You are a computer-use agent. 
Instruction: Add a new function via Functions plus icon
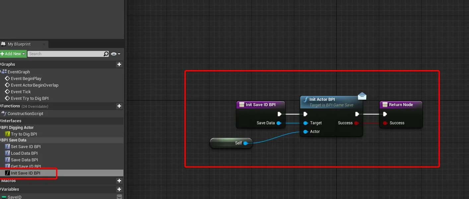click(119, 106)
